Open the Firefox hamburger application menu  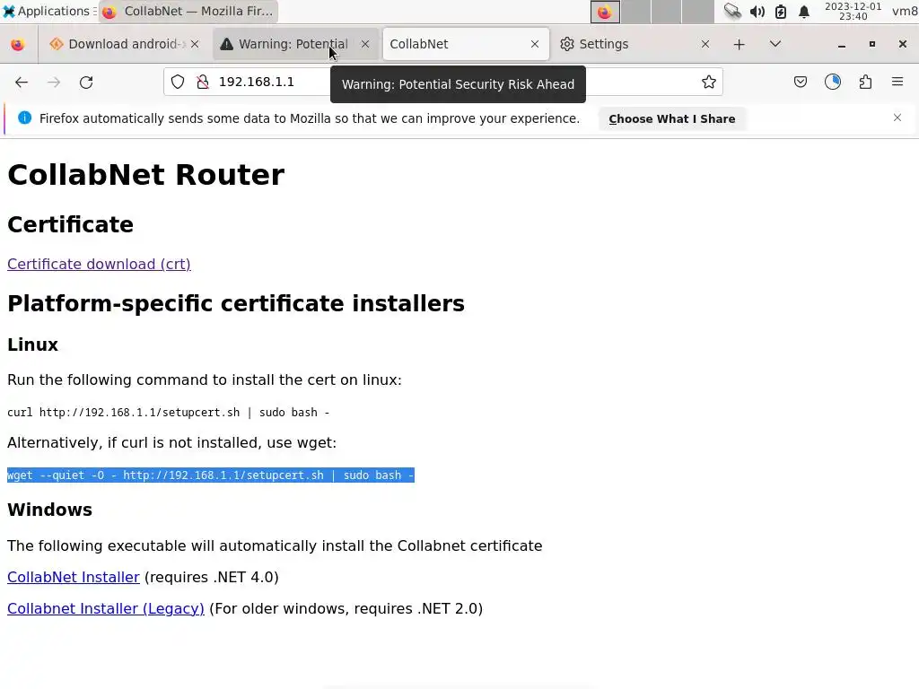(x=897, y=82)
